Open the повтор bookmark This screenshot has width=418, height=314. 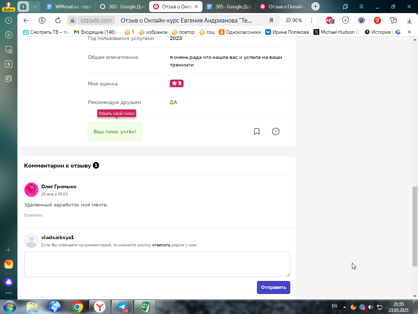point(183,32)
